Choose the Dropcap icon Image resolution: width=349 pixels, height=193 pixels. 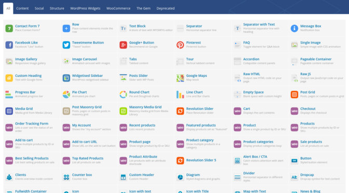[294, 177]
